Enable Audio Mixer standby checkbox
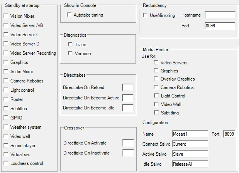239x173 pixels. click(x=6, y=72)
